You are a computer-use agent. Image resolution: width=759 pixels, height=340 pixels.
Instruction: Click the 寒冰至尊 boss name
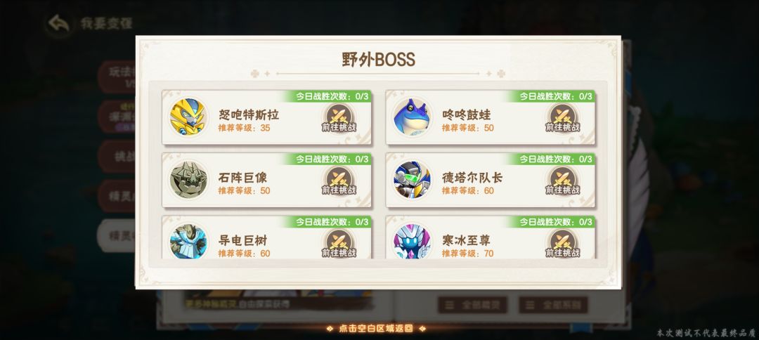pos(466,240)
